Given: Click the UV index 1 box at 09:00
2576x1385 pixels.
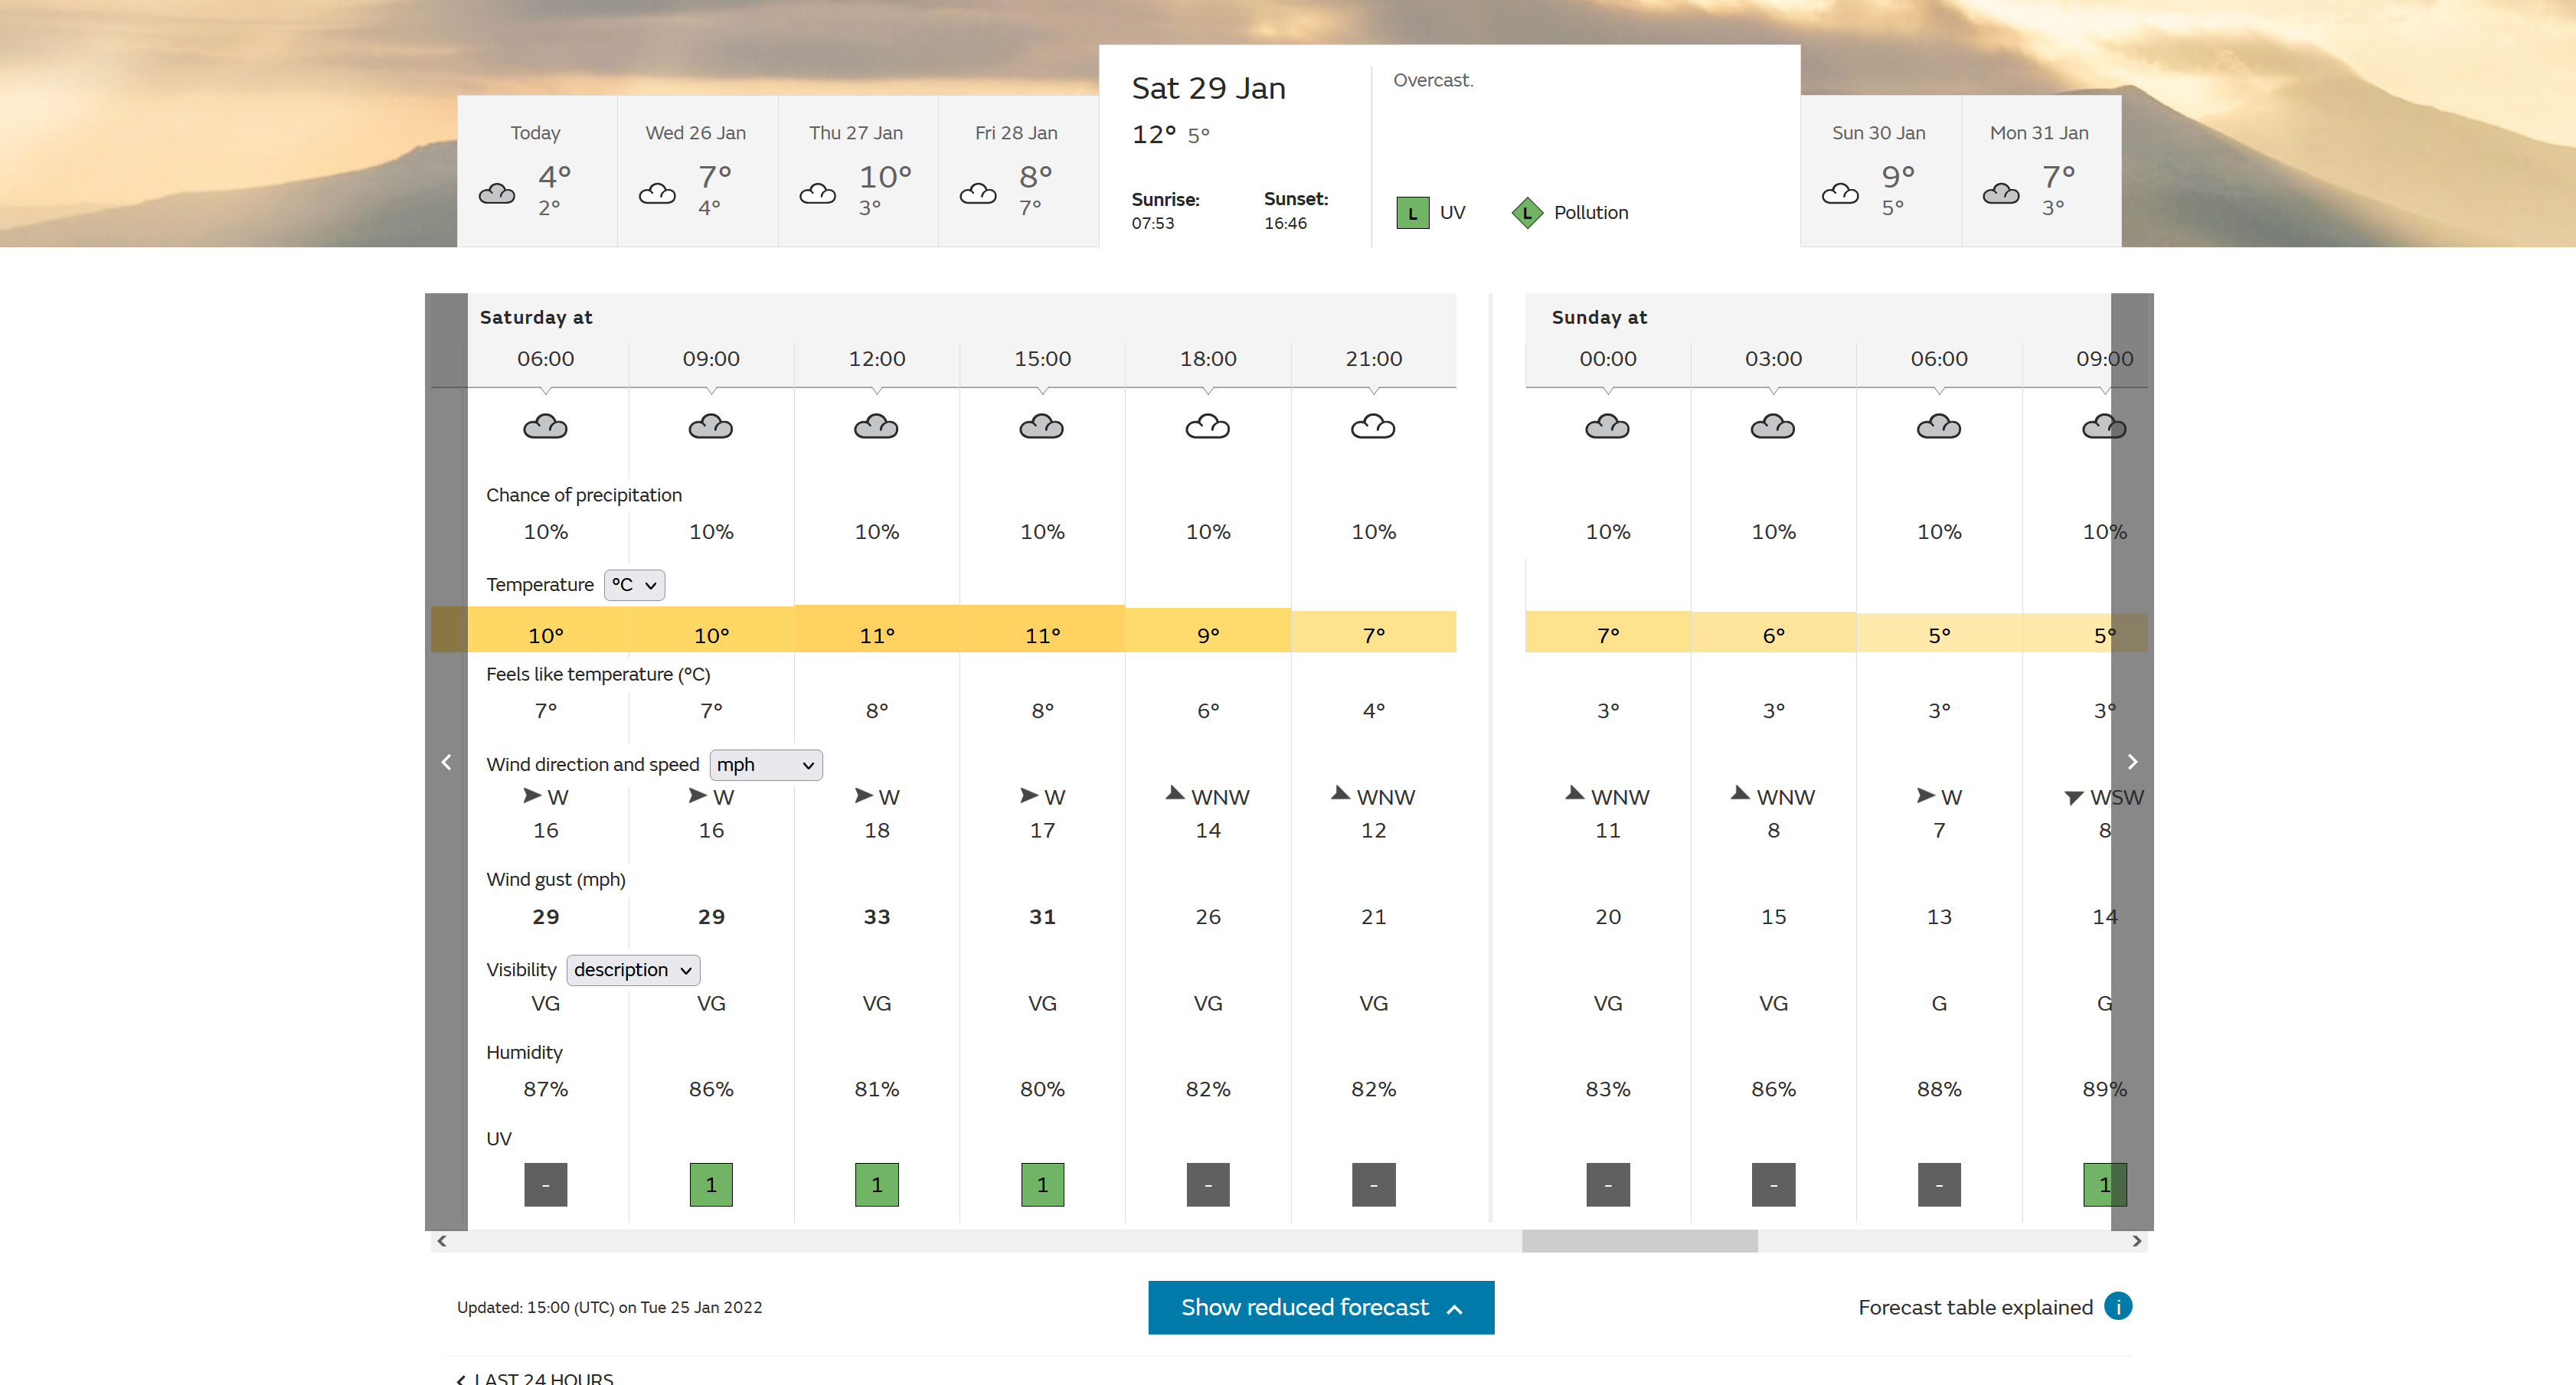Looking at the screenshot, I should click(711, 1184).
